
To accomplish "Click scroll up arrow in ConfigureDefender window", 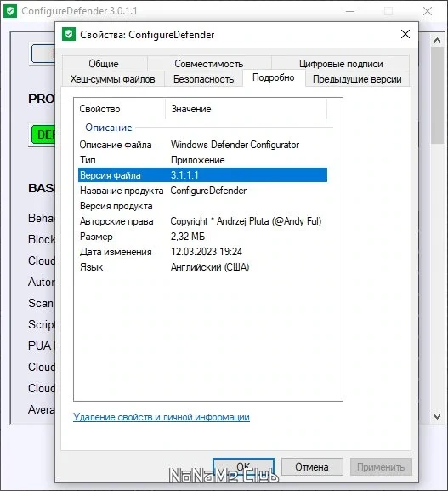I will point(437,40).
